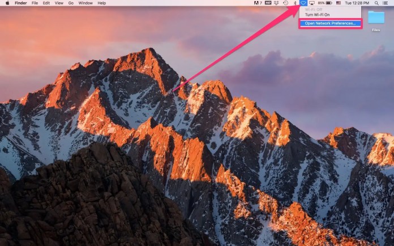Open Spotlight search magnifier icon
Viewport: 394px width, 246px height.
click(376, 3)
